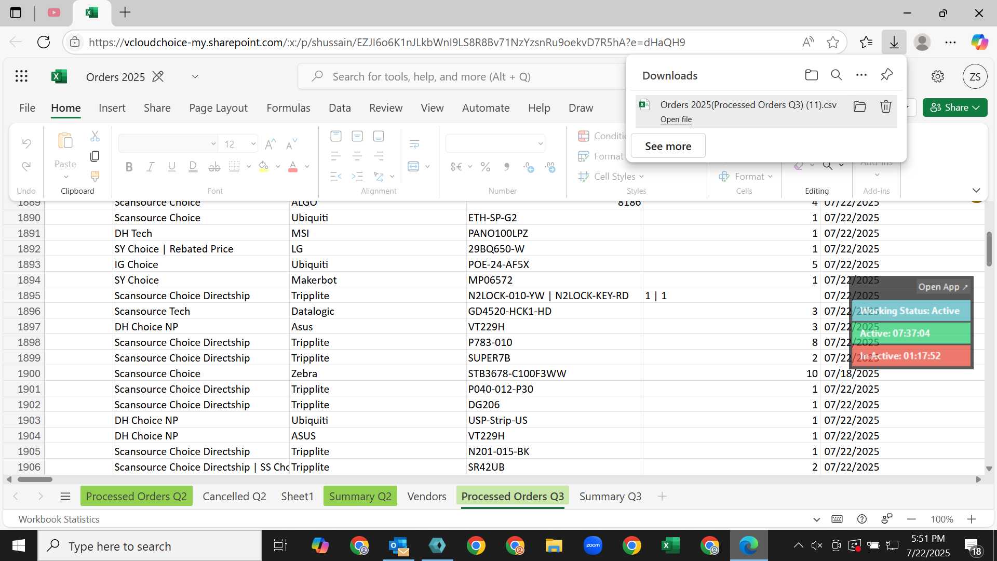Screen dimensions: 997x561
Task: Click the horizontal scrollbar thumb
Action: pos(35,479)
